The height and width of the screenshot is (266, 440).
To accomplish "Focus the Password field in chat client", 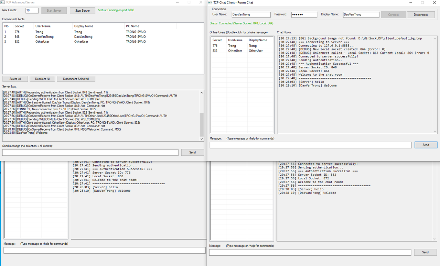I will pos(304,15).
